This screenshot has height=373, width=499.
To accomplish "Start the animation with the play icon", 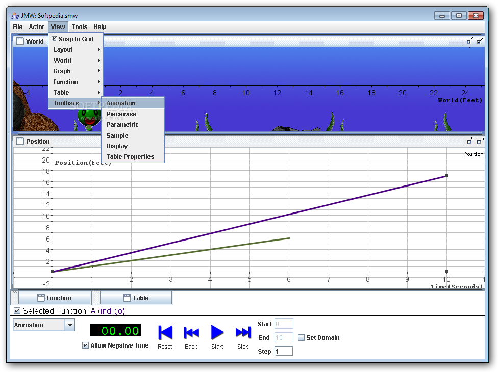I will 217,332.
